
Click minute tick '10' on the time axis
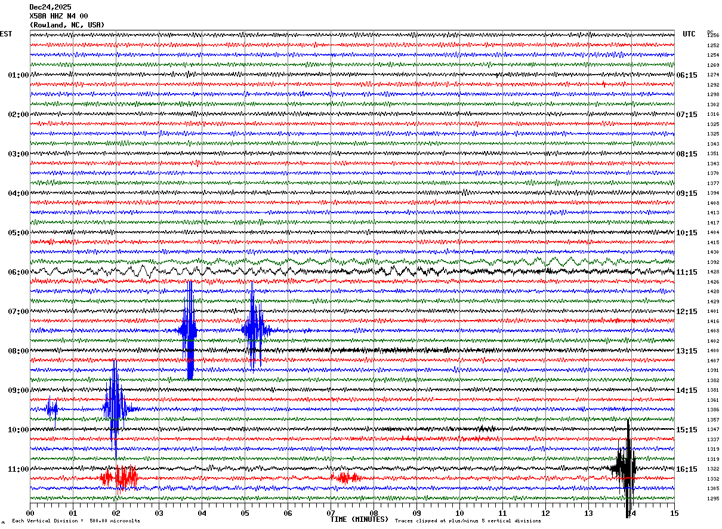tap(459, 513)
